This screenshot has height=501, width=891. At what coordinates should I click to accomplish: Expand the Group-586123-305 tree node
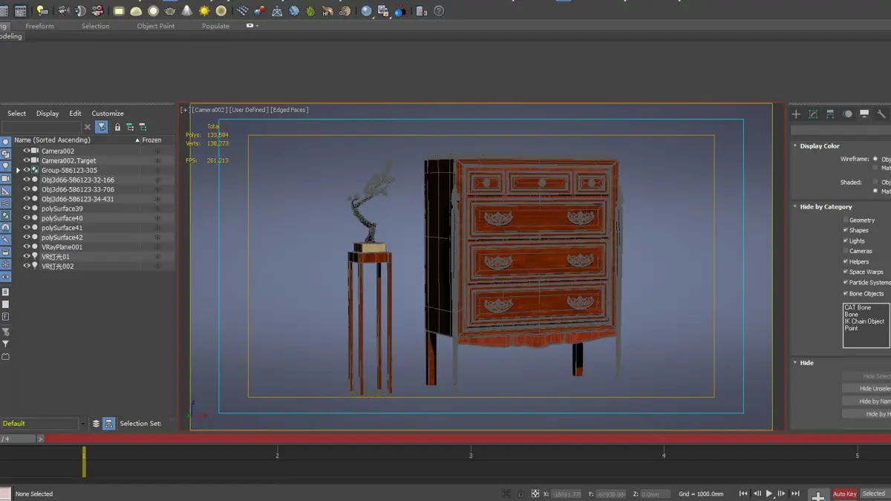[x=18, y=170]
